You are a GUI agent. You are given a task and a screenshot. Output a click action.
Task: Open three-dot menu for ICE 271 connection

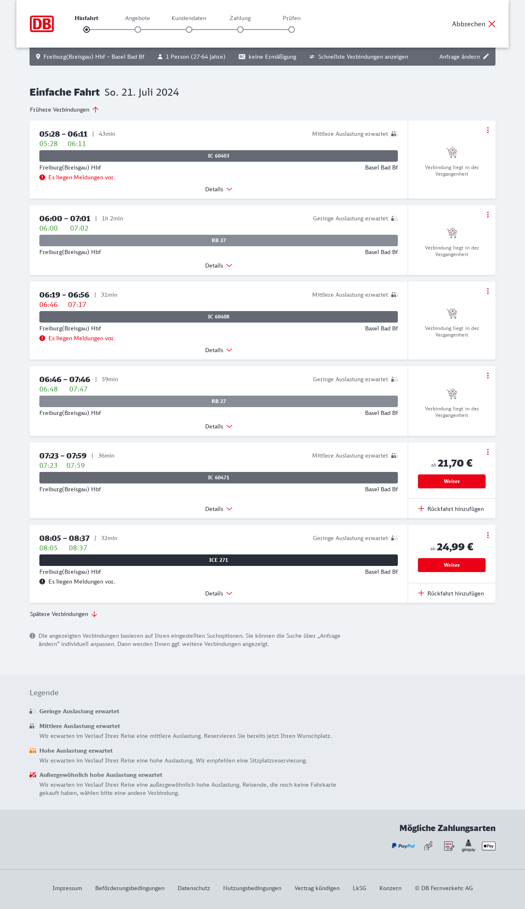488,535
